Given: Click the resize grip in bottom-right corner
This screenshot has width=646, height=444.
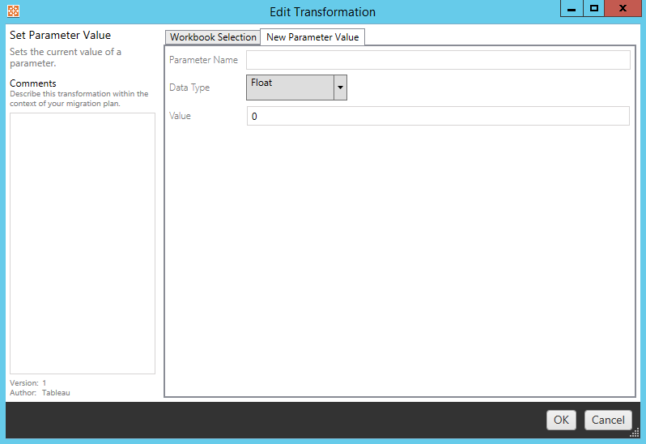Looking at the screenshot, I should point(634,433).
